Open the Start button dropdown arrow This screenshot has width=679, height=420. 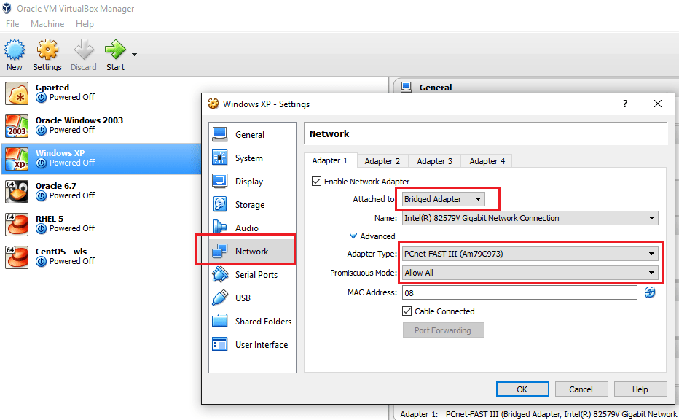[134, 55]
